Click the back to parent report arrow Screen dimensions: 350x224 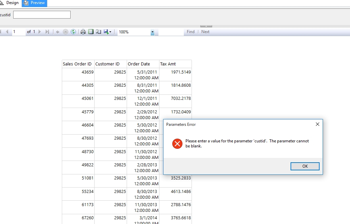pos(57,32)
